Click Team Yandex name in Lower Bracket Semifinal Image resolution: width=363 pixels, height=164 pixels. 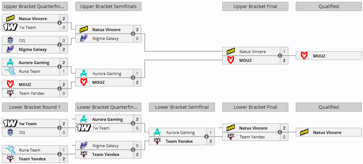(179, 141)
